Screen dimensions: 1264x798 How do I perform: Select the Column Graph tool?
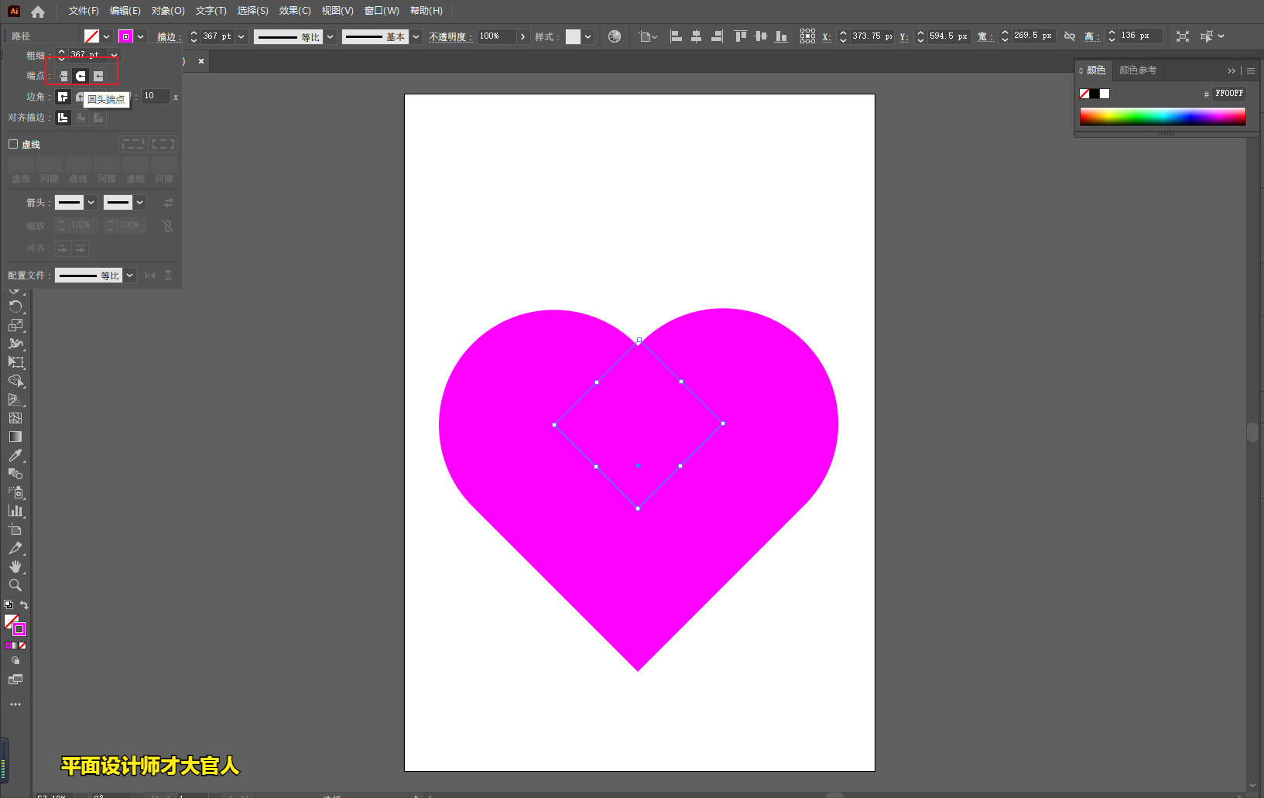(15, 511)
